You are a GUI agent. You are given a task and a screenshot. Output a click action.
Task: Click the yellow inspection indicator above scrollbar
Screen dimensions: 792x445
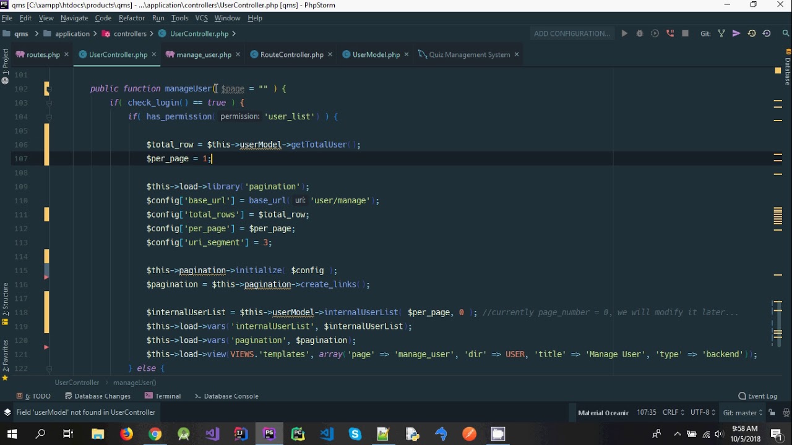tap(778, 71)
